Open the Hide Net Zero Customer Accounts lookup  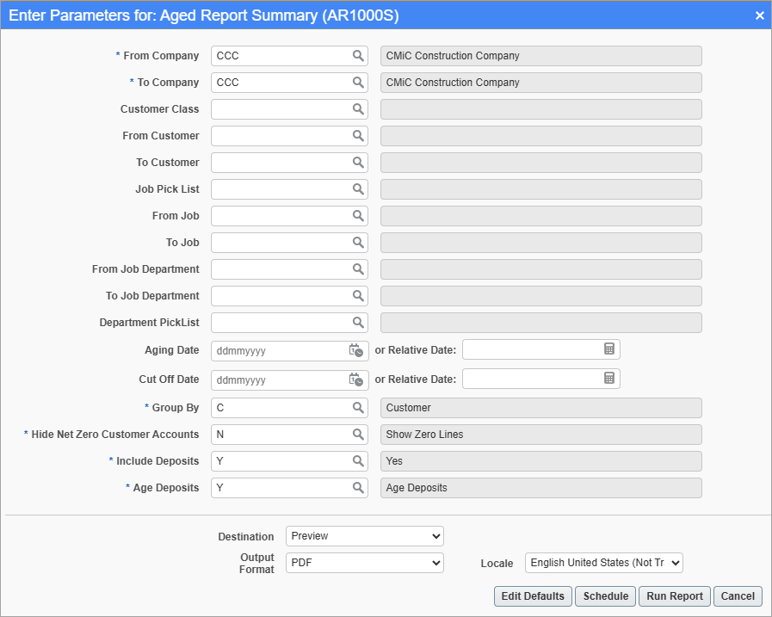point(361,434)
